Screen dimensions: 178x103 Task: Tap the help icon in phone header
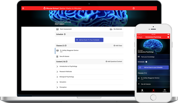click(168, 37)
